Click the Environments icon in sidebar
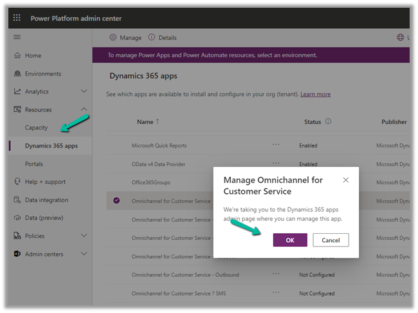 point(17,74)
